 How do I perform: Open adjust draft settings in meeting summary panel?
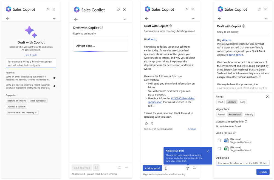pos(188,168)
